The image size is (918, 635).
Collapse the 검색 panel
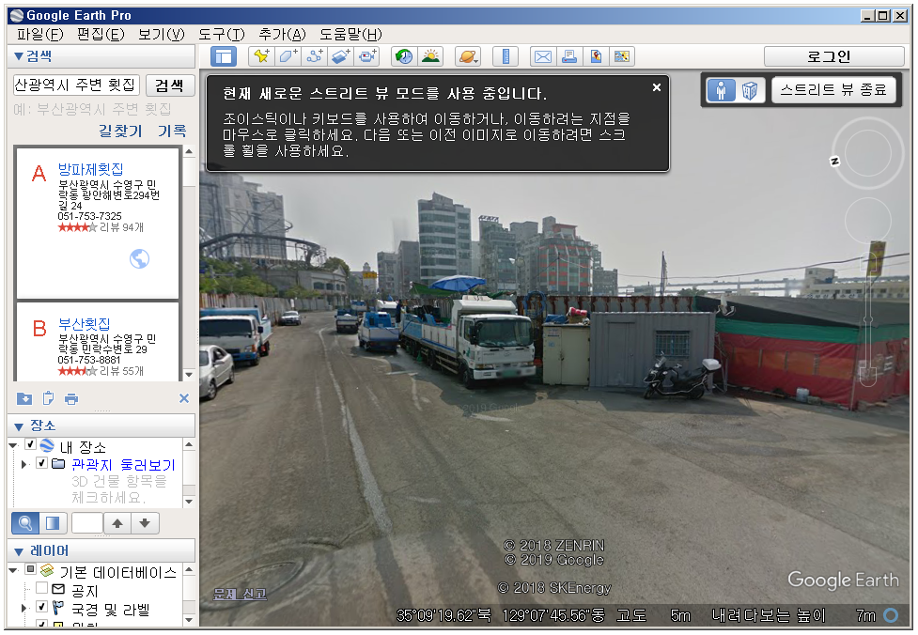point(19,56)
